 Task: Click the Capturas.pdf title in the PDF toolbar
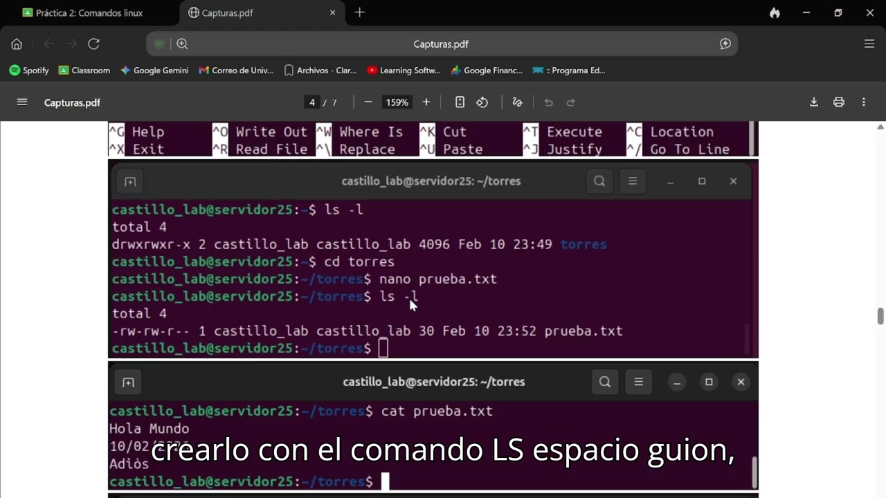point(72,102)
